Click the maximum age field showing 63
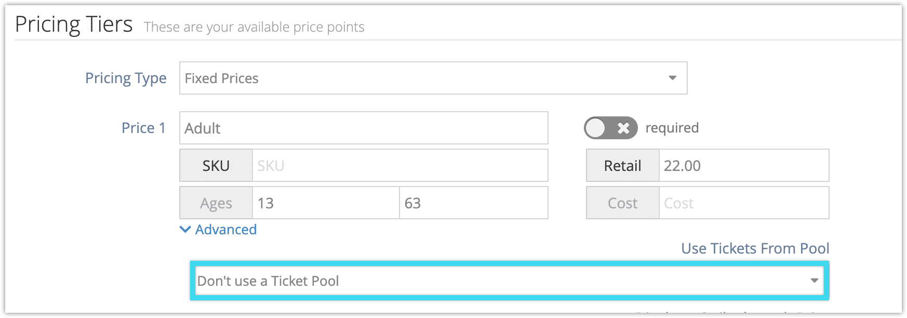The width and height of the screenshot is (907, 318). pyautogui.click(x=474, y=203)
